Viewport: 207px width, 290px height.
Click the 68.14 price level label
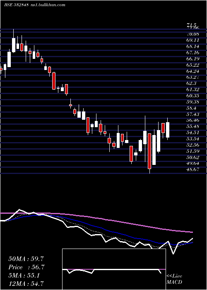pos(193,46)
